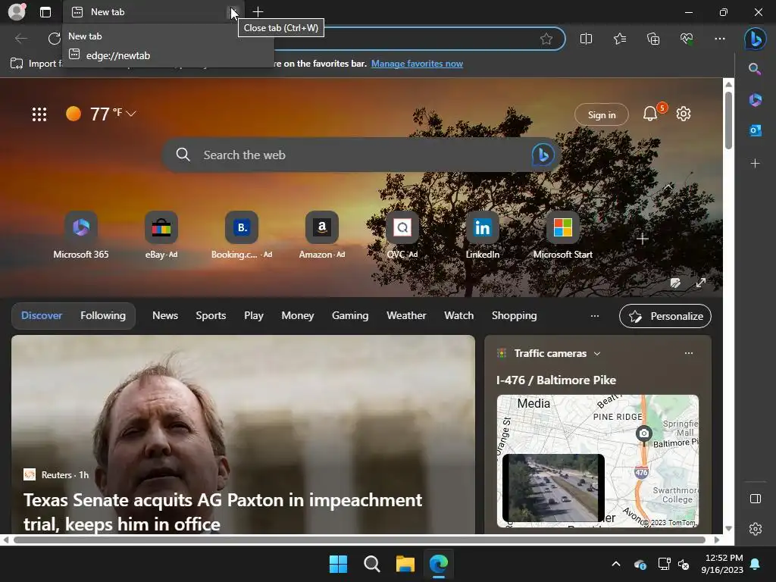Toggle sidebar visibility icon
776x582 pixels.
click(x=756, y=499)
